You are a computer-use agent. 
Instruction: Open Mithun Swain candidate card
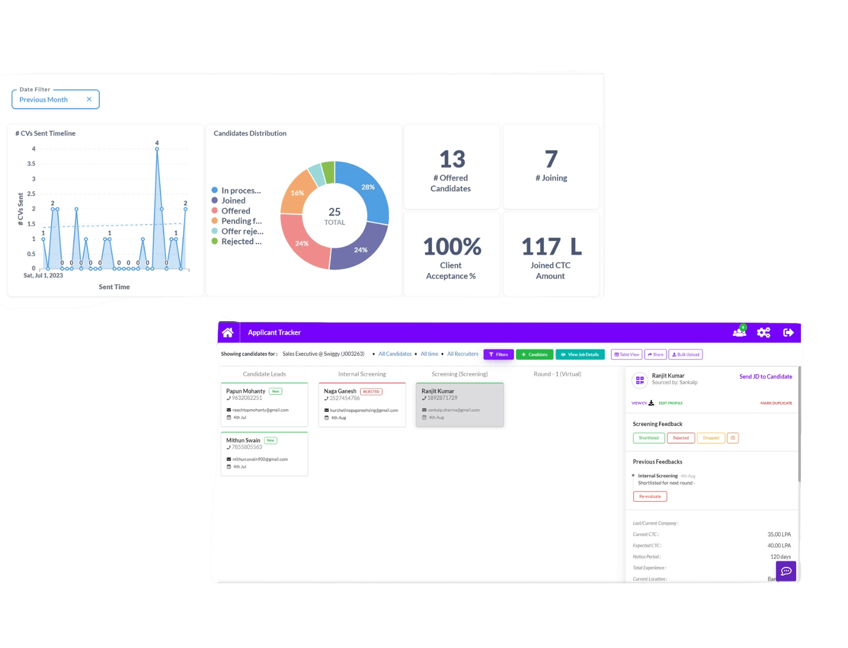(x=264, y=454)
